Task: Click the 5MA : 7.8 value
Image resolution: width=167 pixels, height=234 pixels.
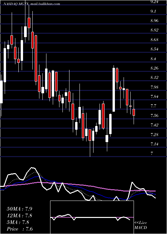Action: 18,222
